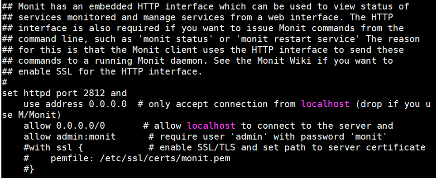Click the address 0.0.0.0 after 'use address'
Viewport: 437px width, 178px height.
[x=108, y=104]
